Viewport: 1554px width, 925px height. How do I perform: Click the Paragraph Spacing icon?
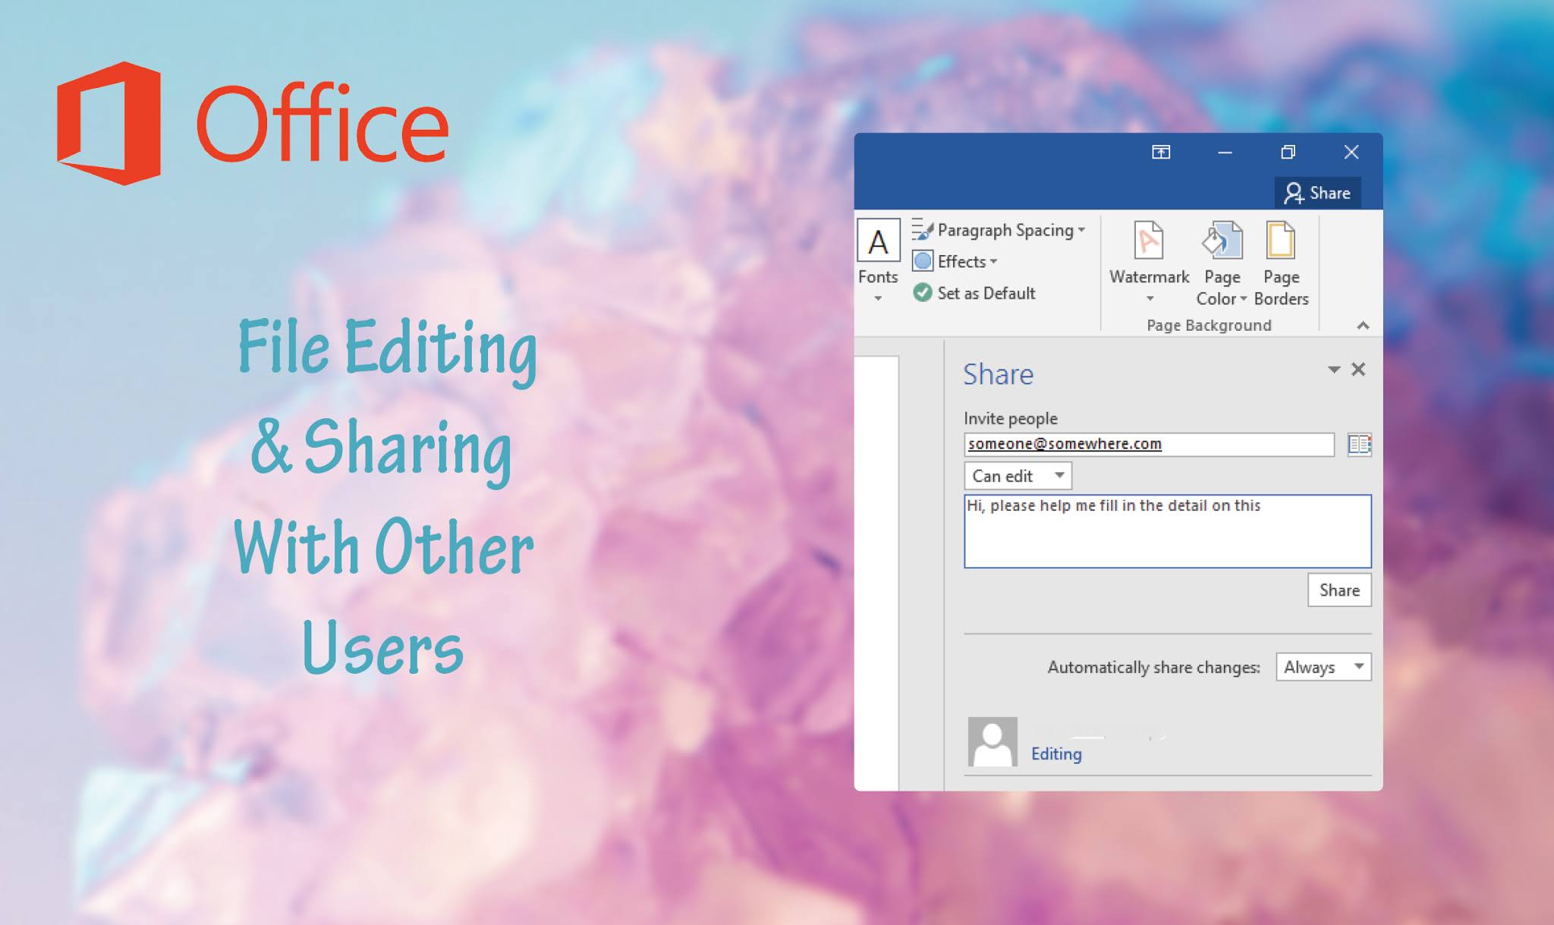922,229
